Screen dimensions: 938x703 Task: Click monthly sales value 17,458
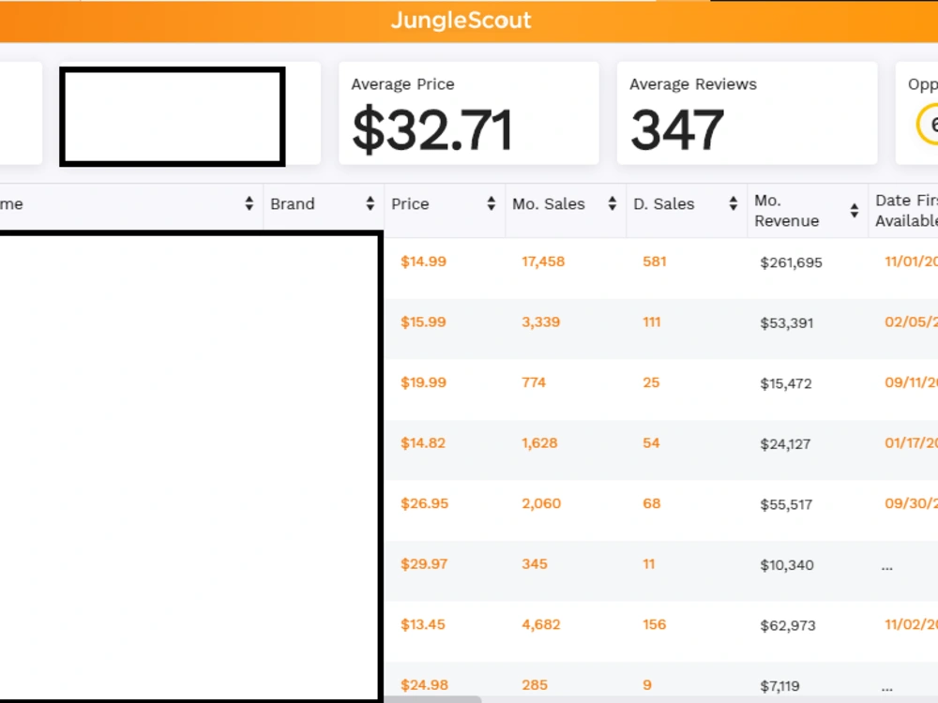(x=543, y=262)
